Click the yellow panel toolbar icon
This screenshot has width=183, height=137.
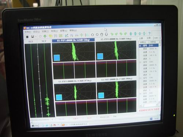[51, 36]
